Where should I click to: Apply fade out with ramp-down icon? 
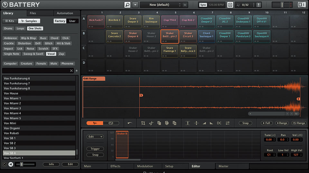click(211, 123)
